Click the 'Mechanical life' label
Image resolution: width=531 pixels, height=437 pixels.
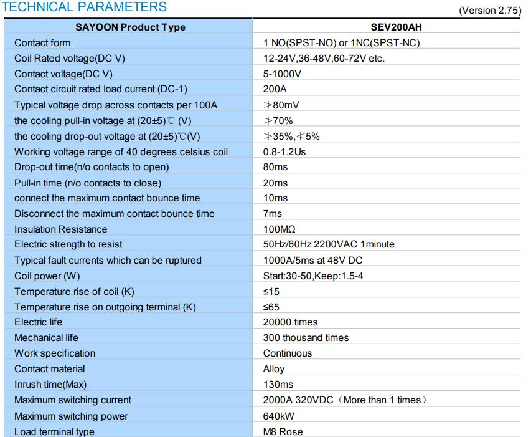click(x=46, y=338)
